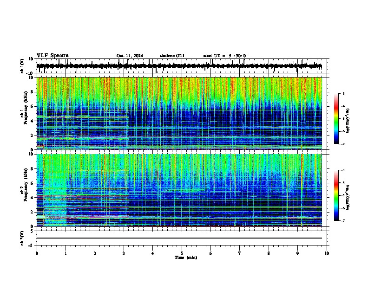This screenshot has height=284, width=368.
Task: Click the ch.1 color bar log(PSD) unit label
Action: pyautogui.click(x=348, y=121)
